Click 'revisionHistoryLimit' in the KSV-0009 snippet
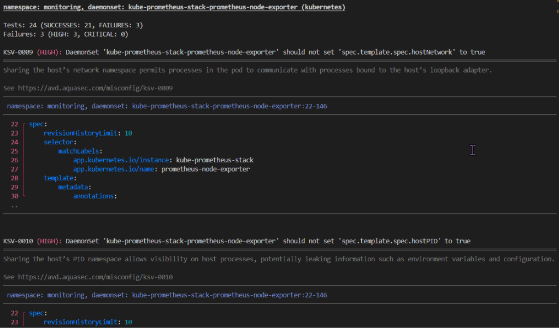 [x=80, y=133]
